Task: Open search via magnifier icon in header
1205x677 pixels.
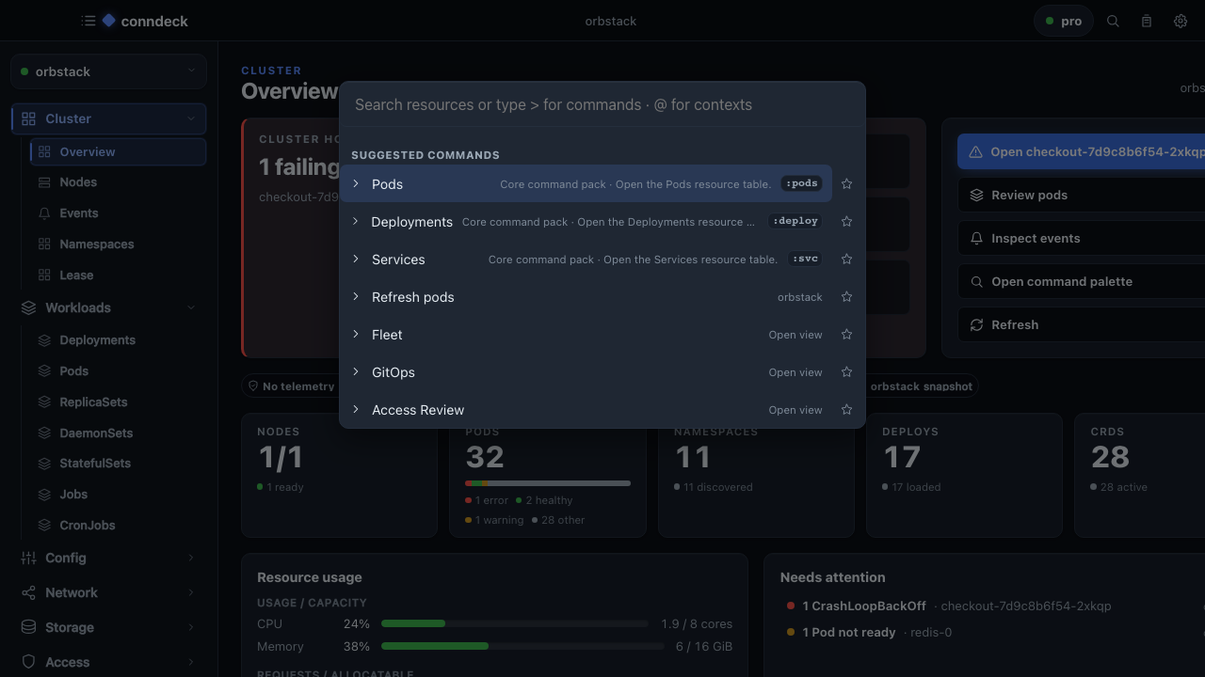Action: coord(1113,21)
